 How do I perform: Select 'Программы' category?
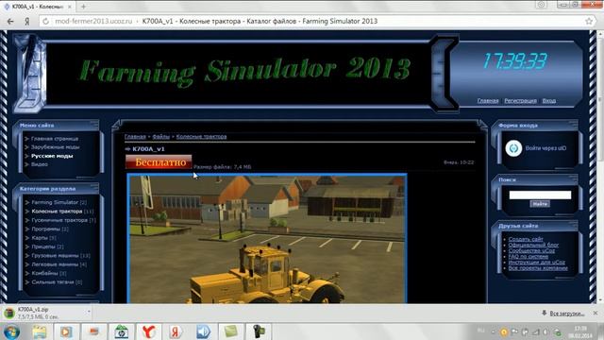pos(45,229)
